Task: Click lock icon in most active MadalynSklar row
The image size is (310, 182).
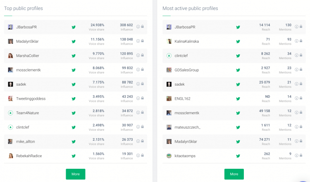Action: (x=301, y=141)
